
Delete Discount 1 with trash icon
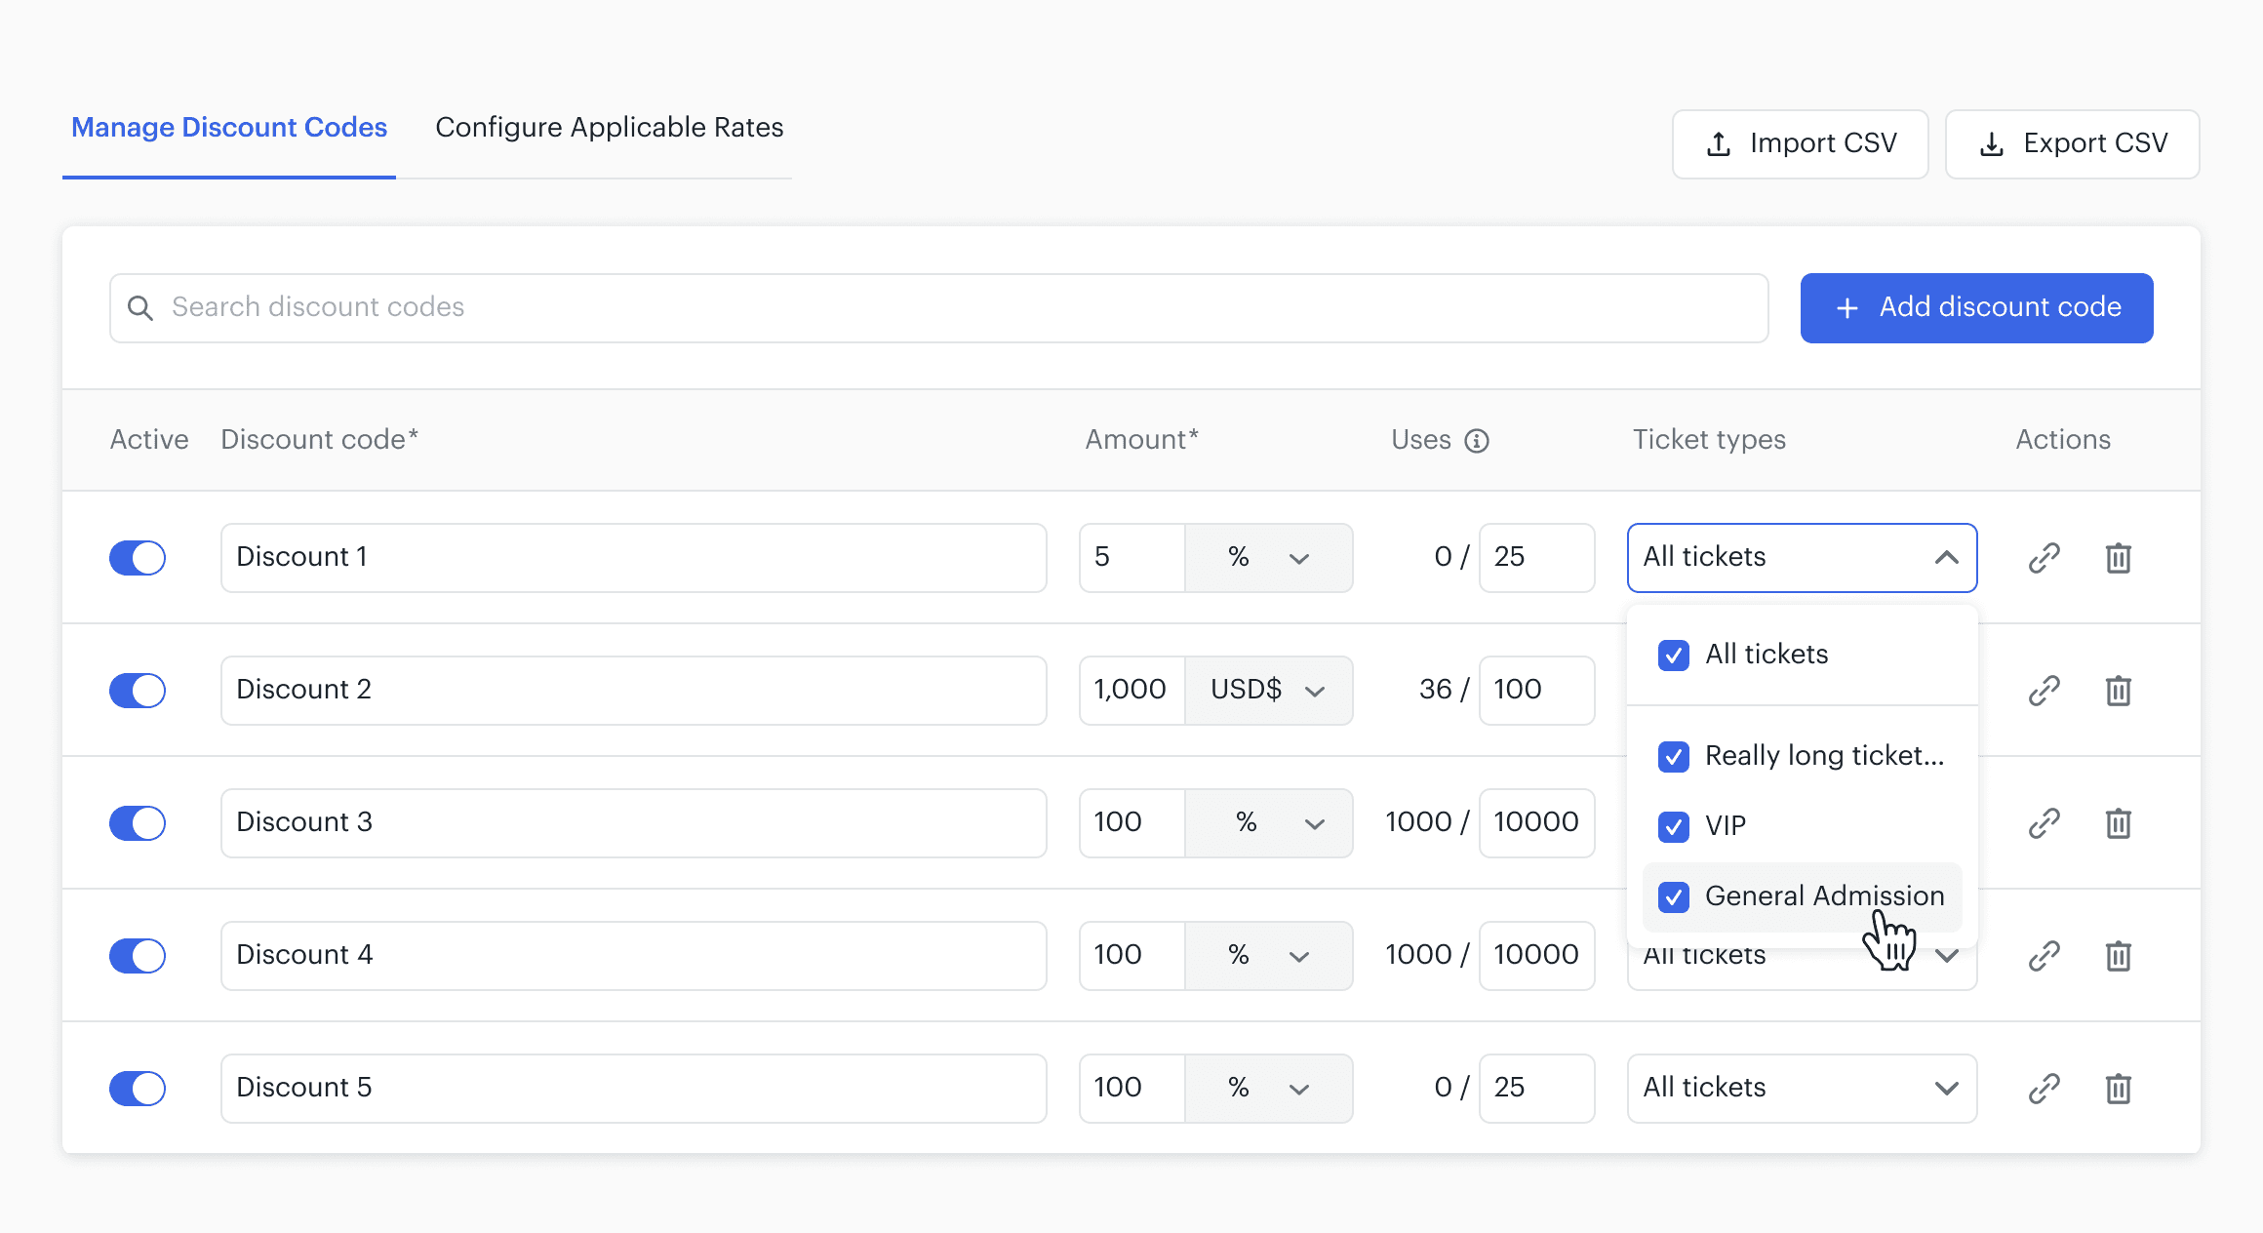click(2118, 558)
